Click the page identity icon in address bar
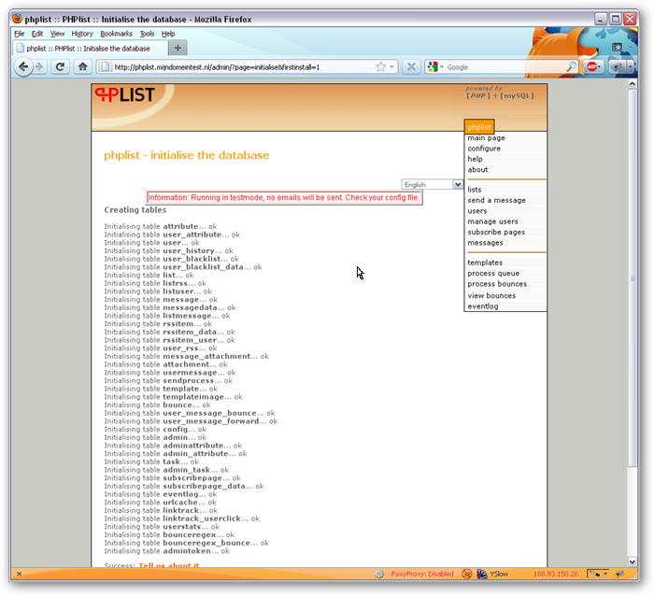 (105, 66)
